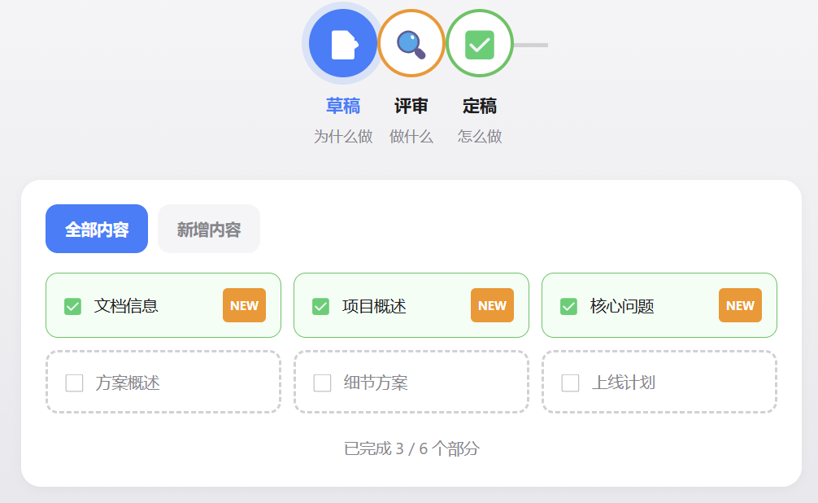Click the NEW badge on 核心问题
The height and width of the screenshot is (503, 818).
point(740,305)
